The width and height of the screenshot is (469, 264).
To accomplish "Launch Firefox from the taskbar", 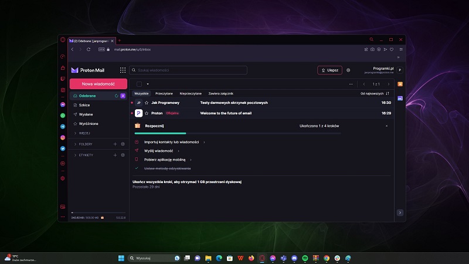I will pos(252,258).
